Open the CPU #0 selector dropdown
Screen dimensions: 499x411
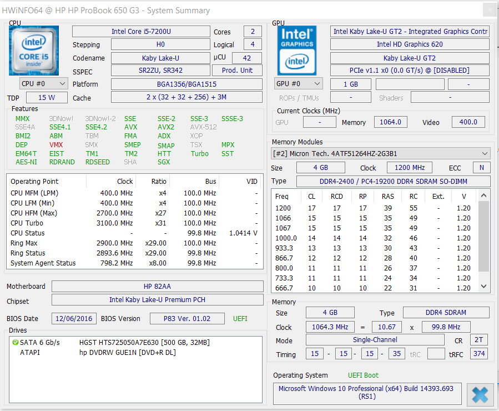(x=44, y=84)
